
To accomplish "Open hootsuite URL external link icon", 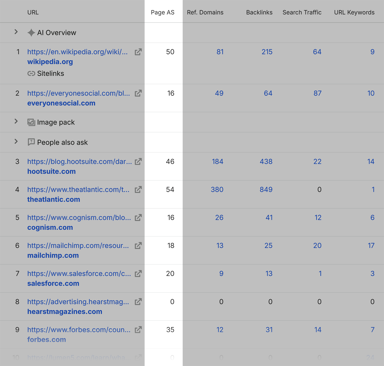I will 138,162.
